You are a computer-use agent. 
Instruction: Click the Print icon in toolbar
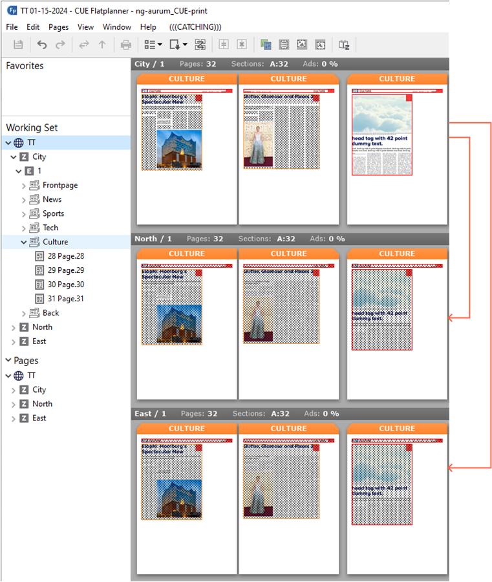pos(126,45)
